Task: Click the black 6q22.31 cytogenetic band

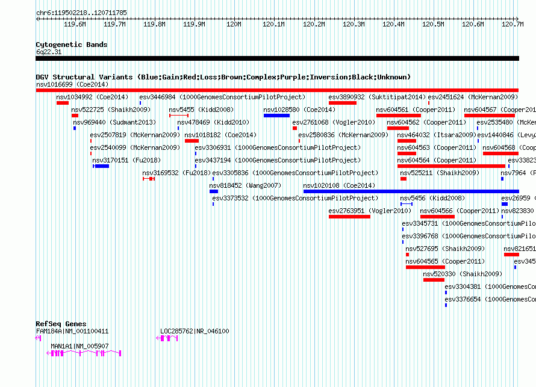Action: tap(277, 58)
